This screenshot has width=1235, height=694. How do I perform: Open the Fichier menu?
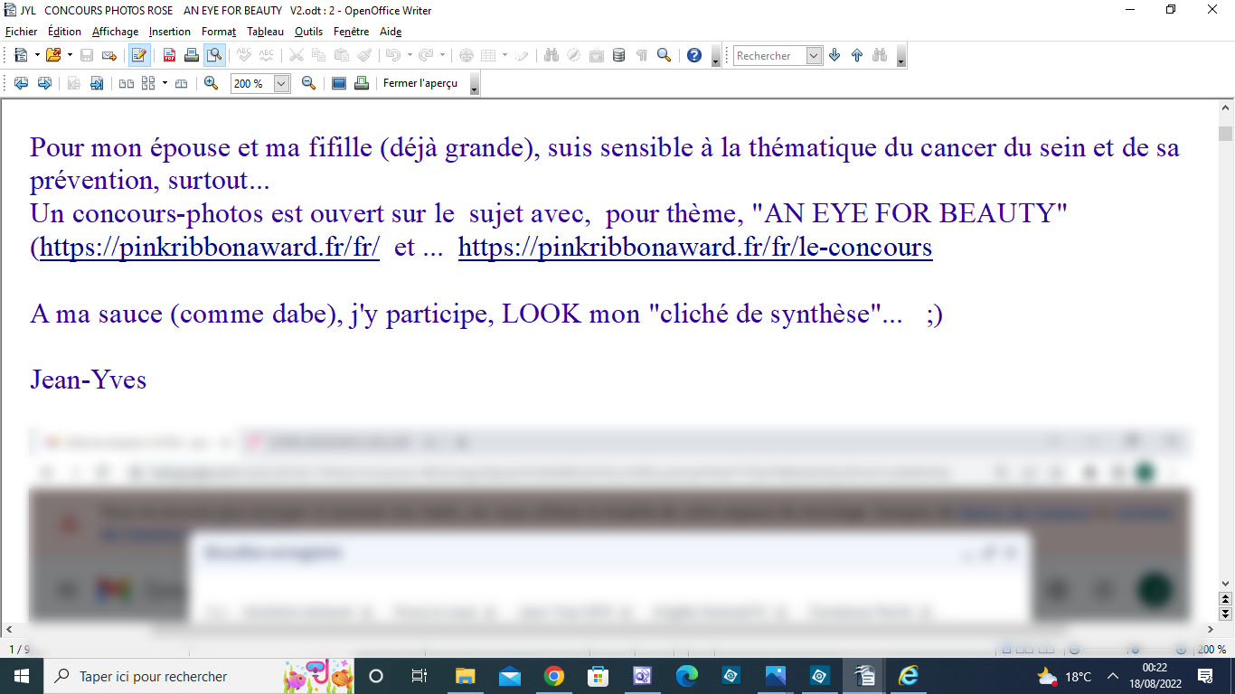pos(22,32)
